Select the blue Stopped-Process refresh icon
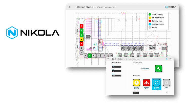The width and height of the screenshot is (187, 110). click(156, 82)
